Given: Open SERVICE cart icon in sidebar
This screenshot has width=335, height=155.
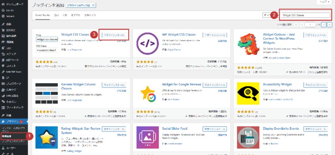Looking at the screenshot, I should (x=3, y=30).
